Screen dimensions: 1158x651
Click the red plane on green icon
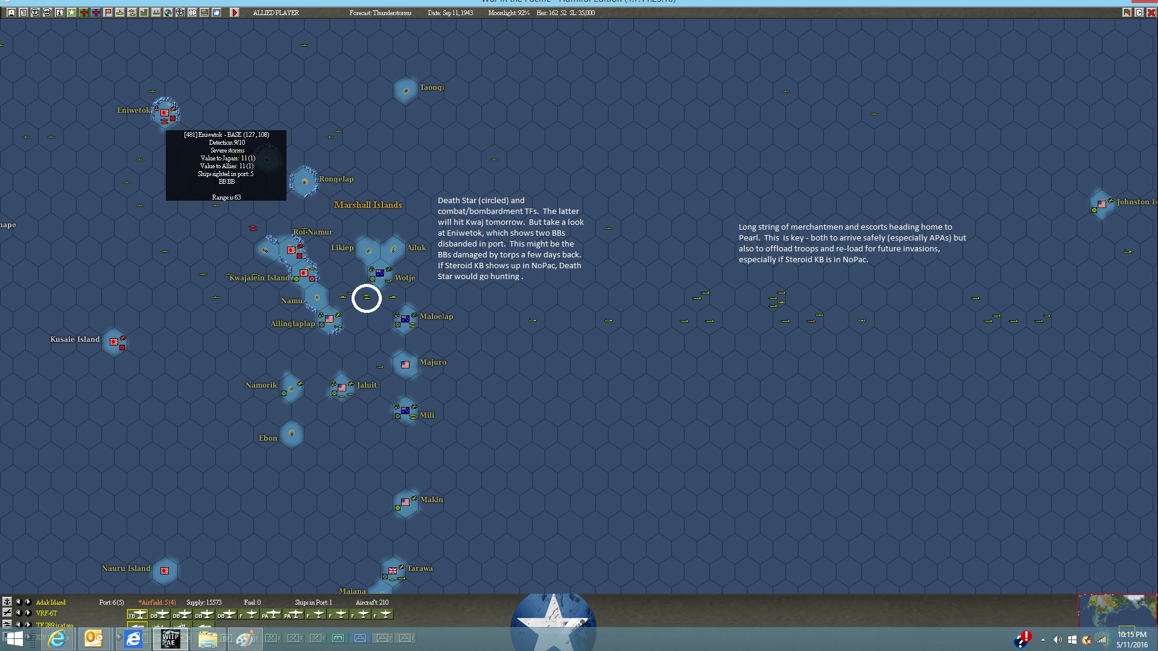(84, 13)
